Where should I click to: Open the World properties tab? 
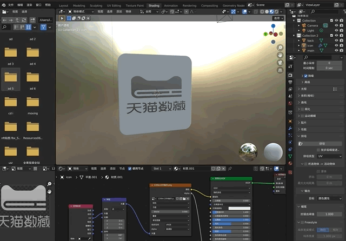(x=290, y=103)
